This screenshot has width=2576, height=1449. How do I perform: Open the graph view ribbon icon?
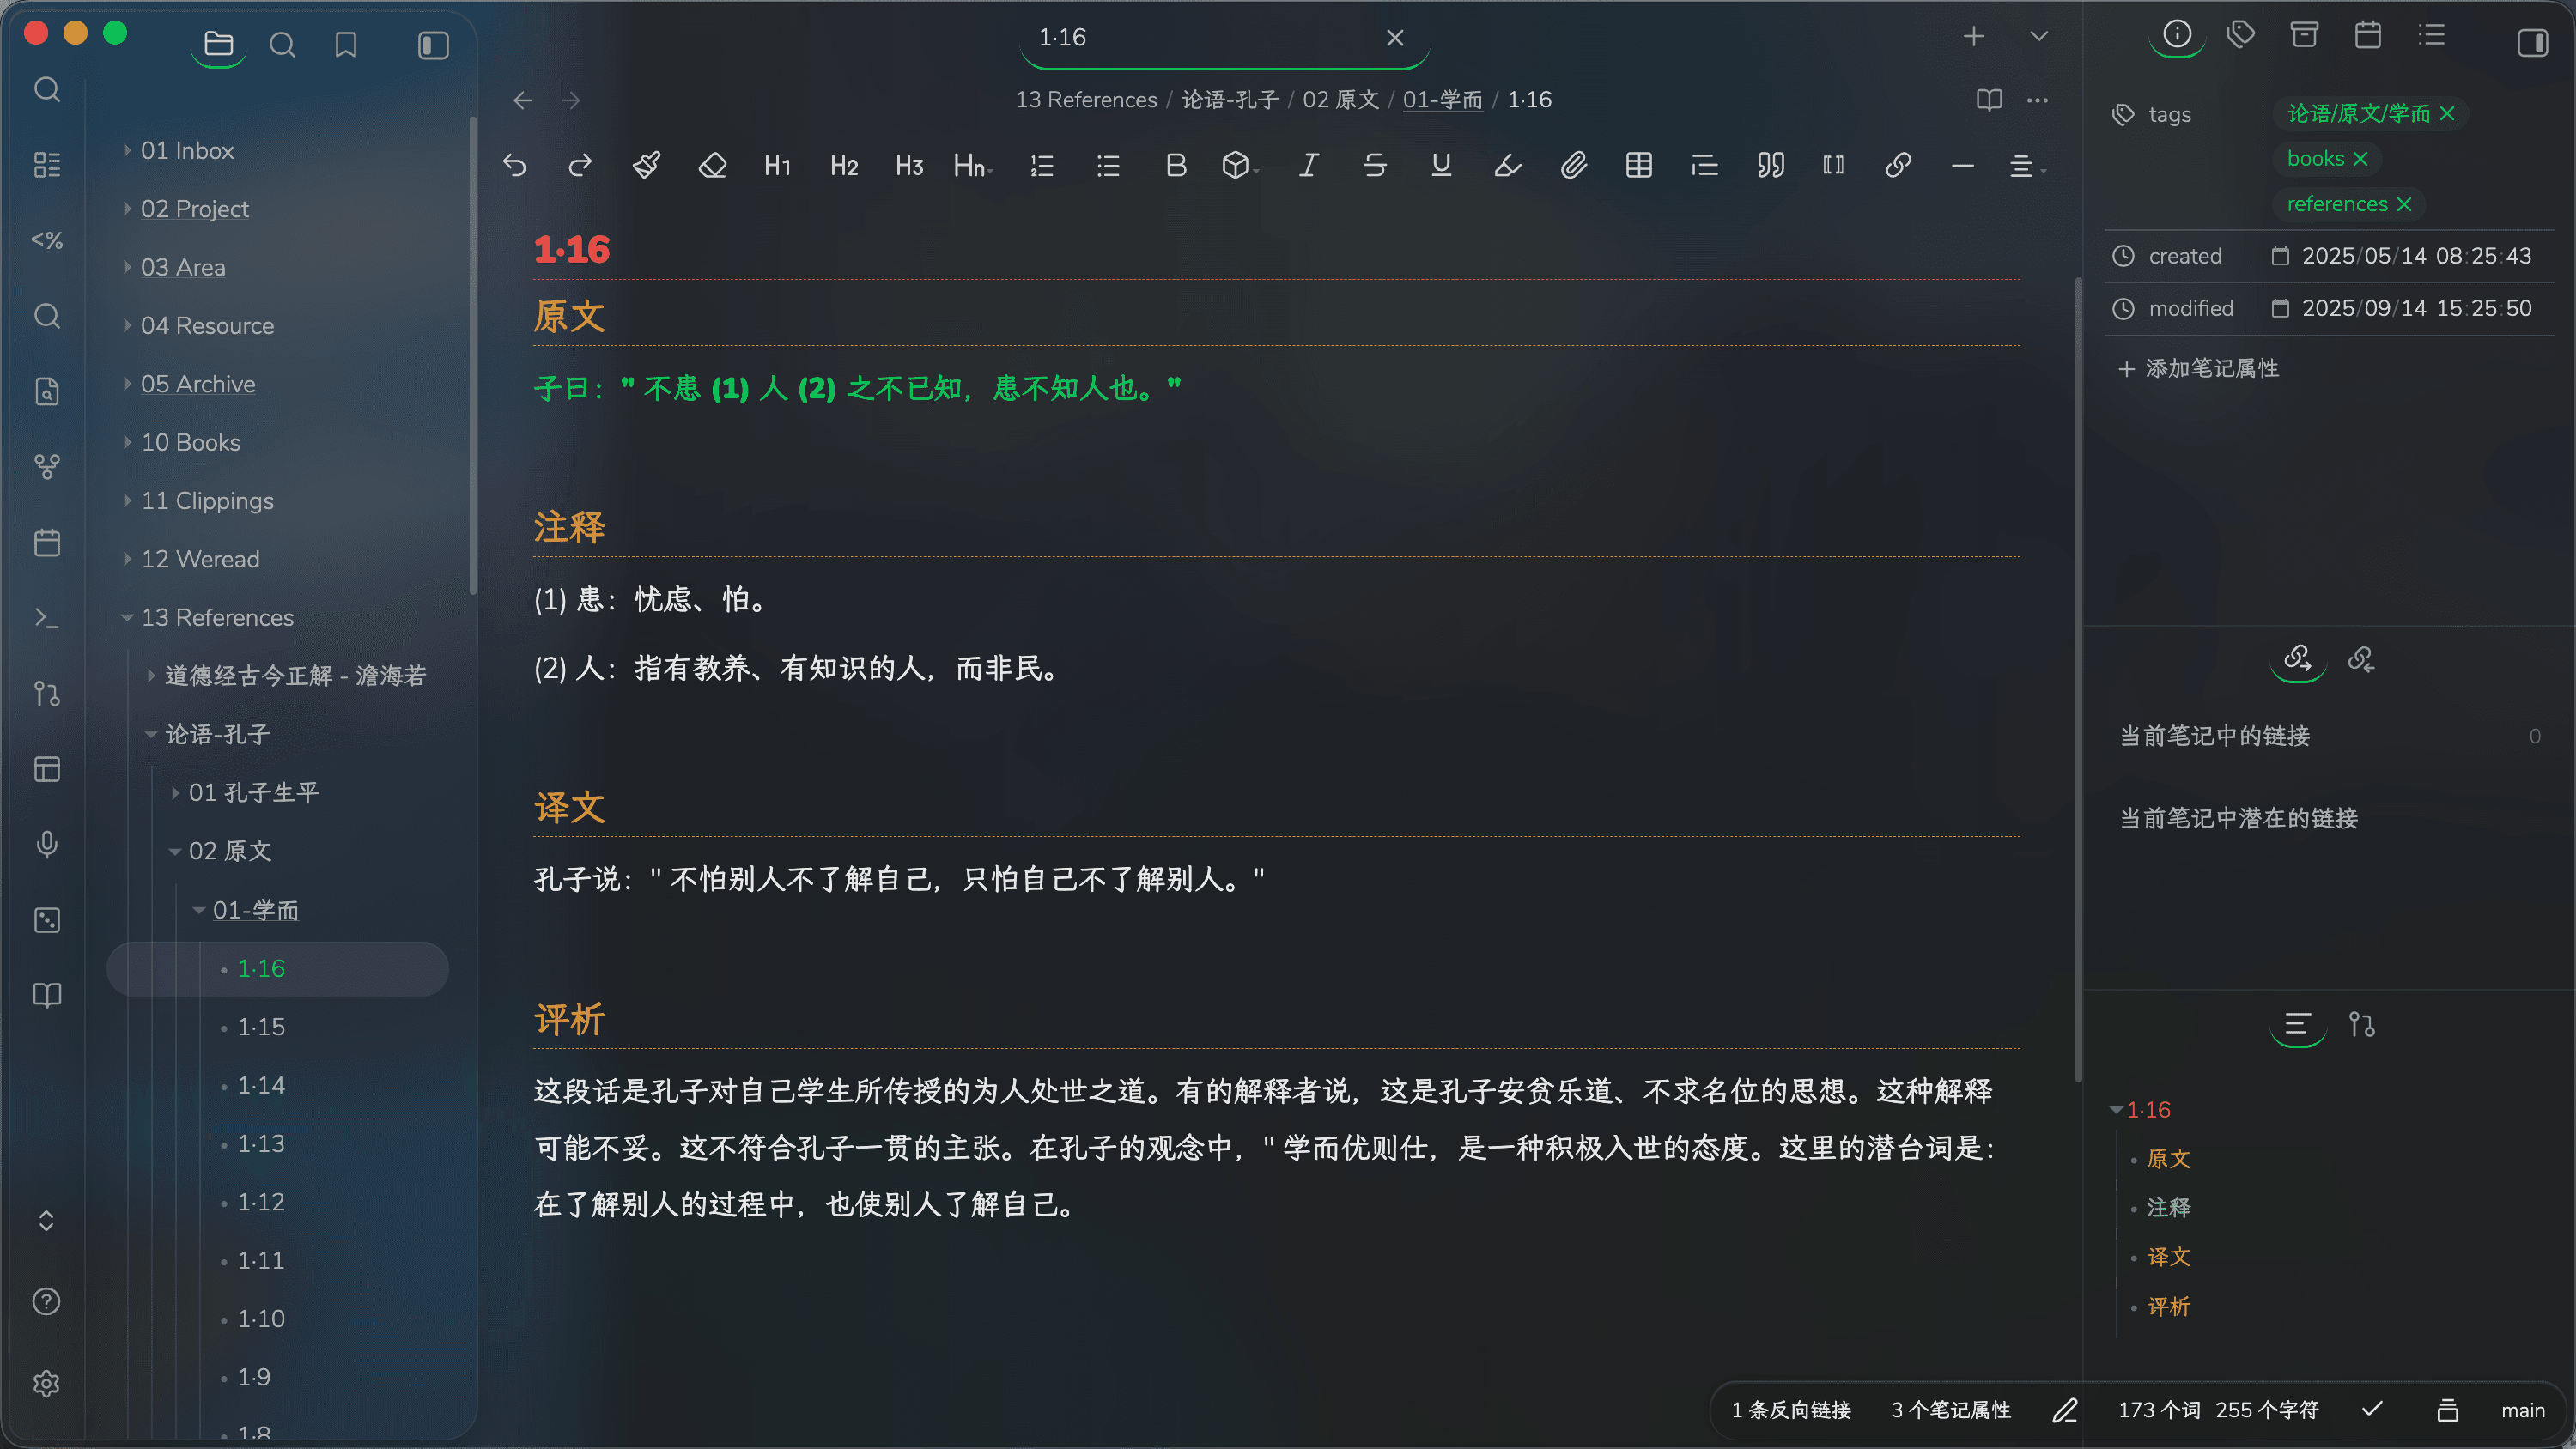click(47, 467)
